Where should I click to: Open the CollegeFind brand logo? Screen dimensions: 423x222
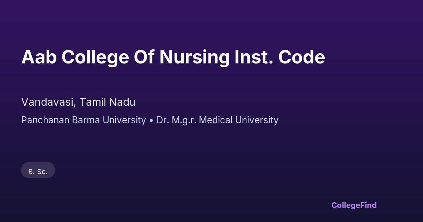point(354,205)
